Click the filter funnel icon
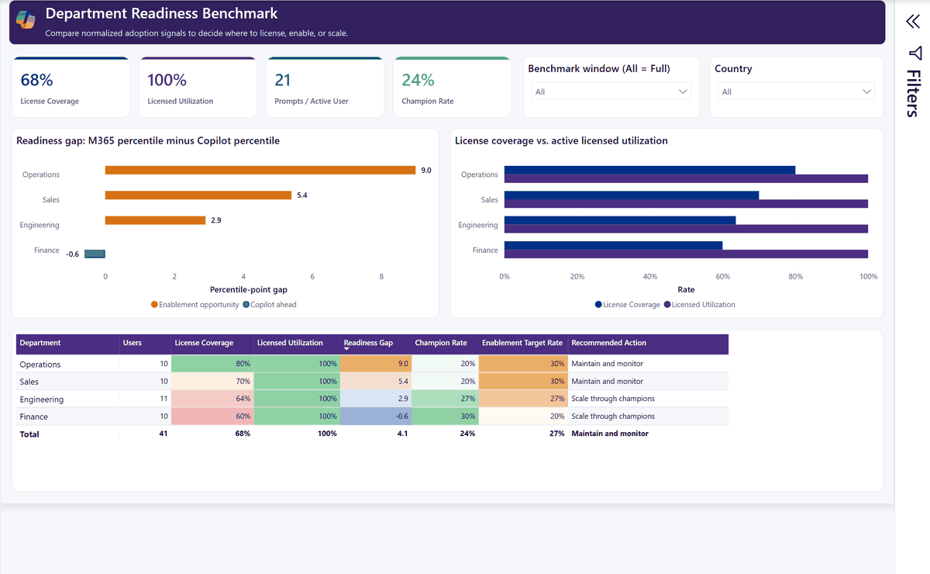The height and width of the screenshot is (574, 930). (915, 53)
